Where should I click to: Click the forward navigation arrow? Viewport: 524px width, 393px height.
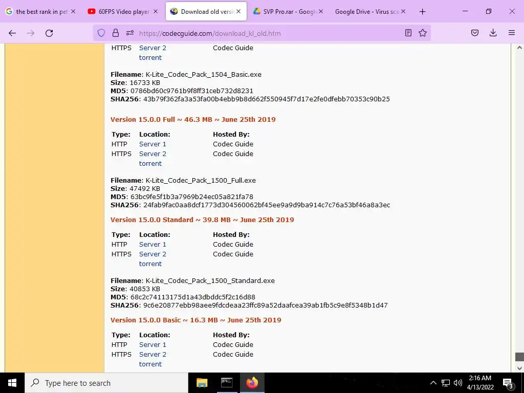pyautogui.click(x=31, y=33)
